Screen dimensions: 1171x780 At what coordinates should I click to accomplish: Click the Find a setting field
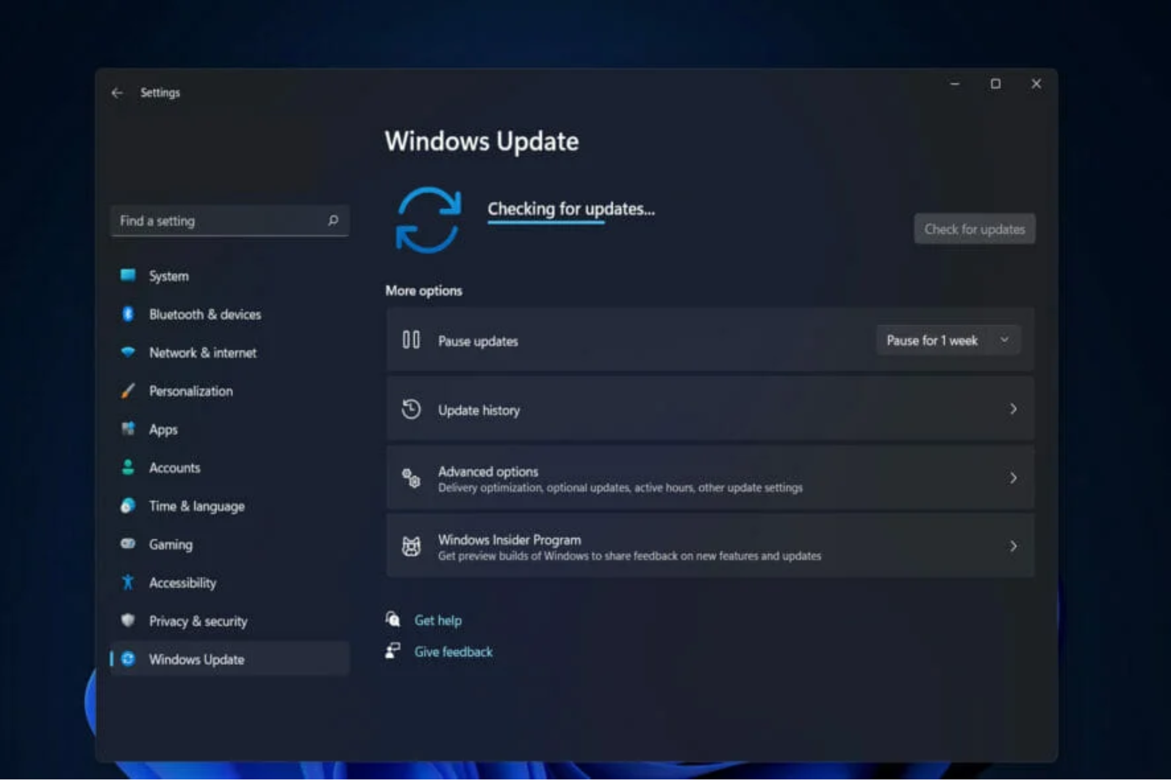pos(230,221)
